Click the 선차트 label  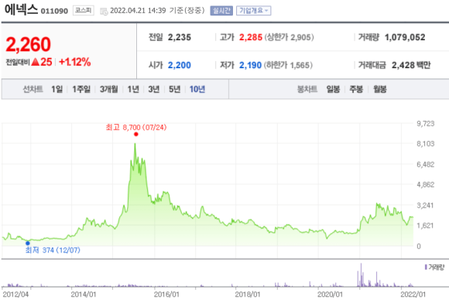(x=33, y=89)
